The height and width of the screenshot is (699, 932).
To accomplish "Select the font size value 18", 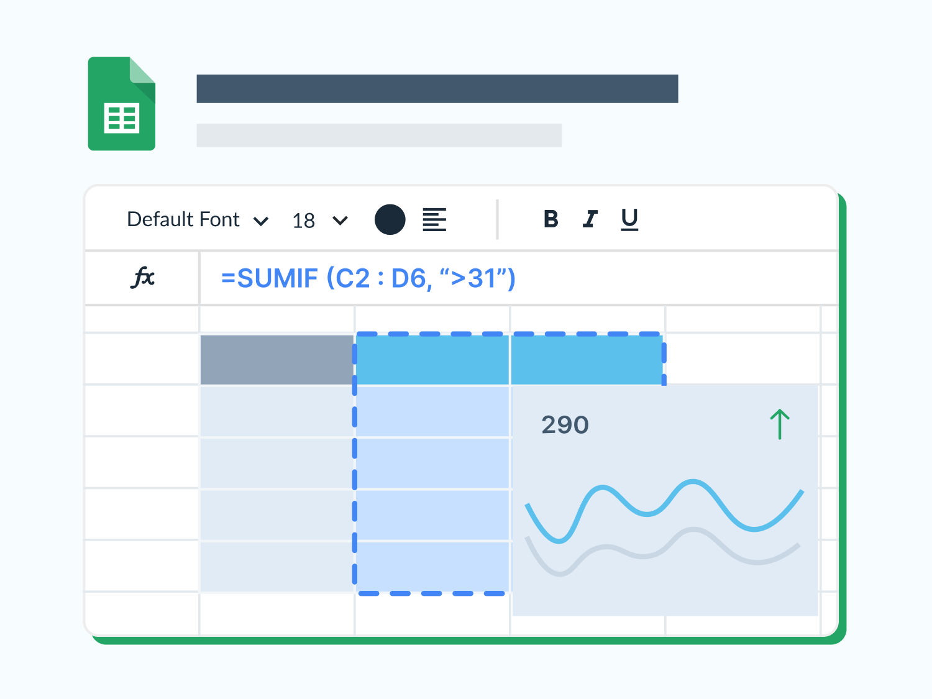I will (x=303, y=221).
